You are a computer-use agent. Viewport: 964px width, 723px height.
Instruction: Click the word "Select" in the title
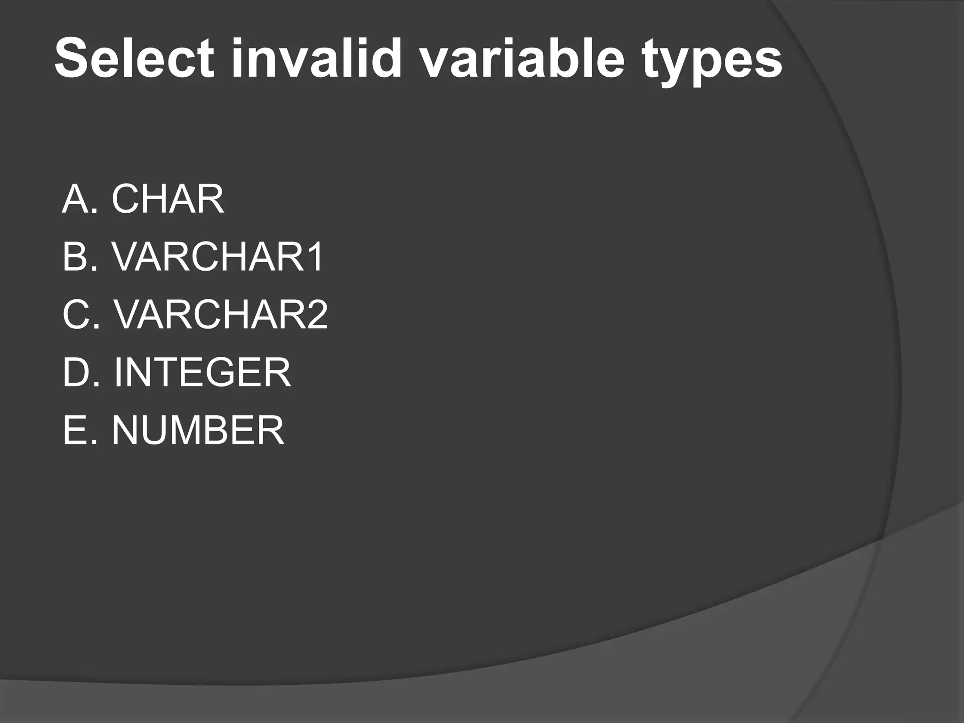pos(135,58)
